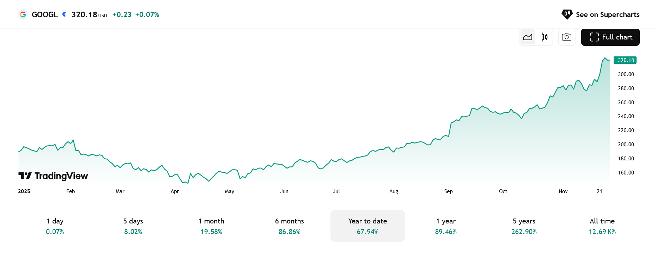Click the Google logo icon beside GOOGL
657x258 pixels.
[x=23, y=14]
